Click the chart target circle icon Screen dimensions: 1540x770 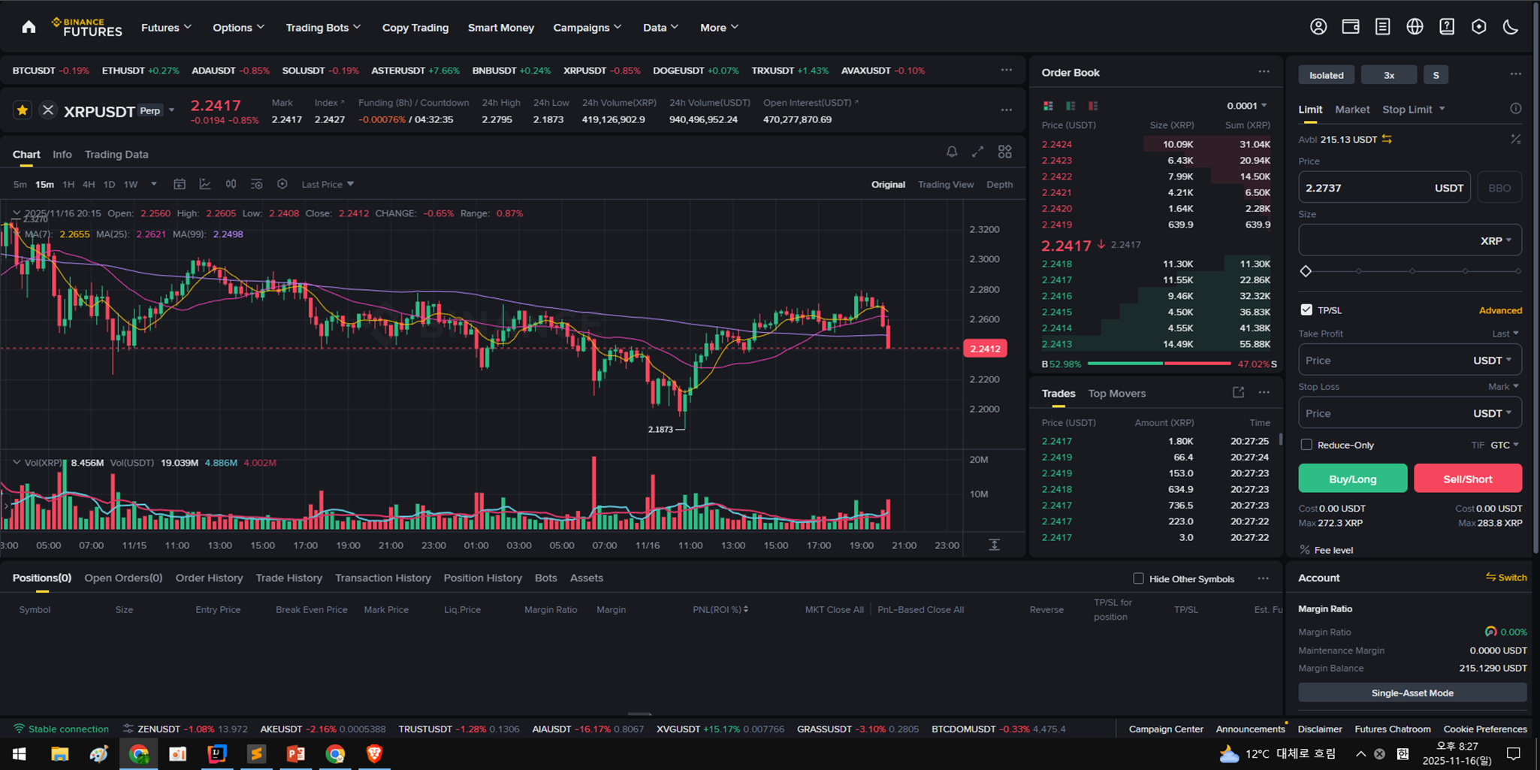[282, 184]
